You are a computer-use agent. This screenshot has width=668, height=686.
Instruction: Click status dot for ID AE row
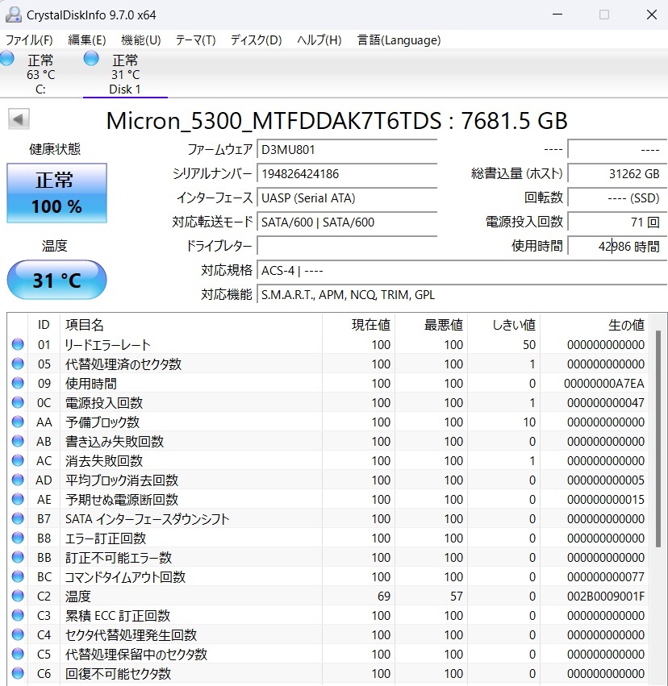pyautogui.click(x=18, y=499)
